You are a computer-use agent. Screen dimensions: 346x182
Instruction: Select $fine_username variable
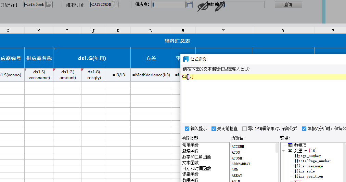pyautogui.click(x=308, y=166)
